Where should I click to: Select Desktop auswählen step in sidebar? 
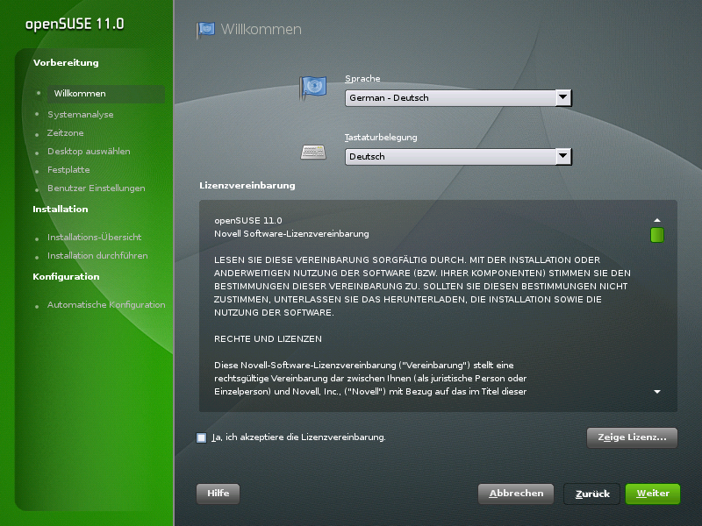tap(90, 151)
